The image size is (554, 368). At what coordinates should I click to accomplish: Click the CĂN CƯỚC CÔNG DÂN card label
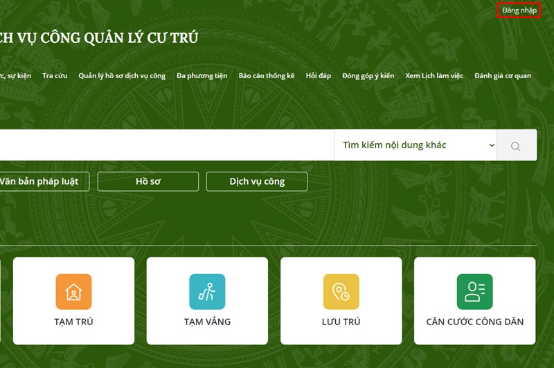point(475,322)
